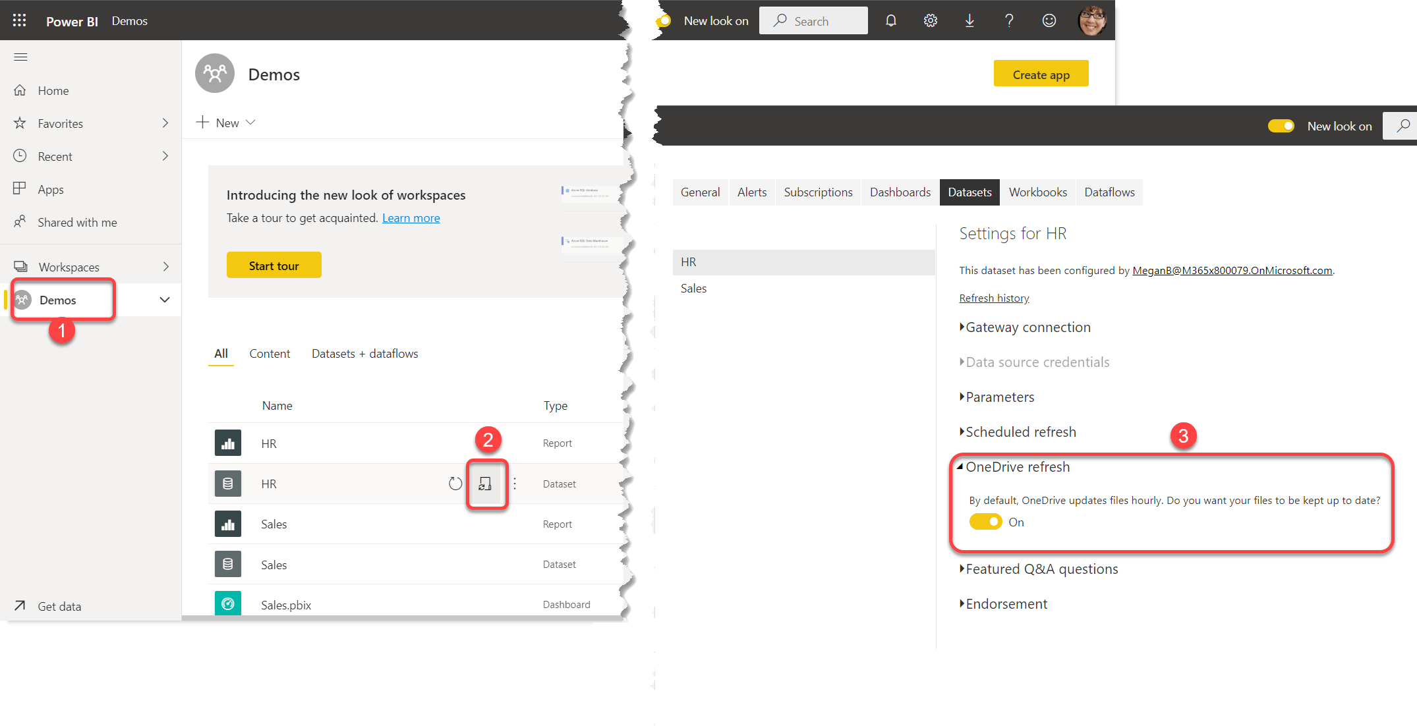Click the MeganB email address link
1417x726 pixels.
tap(1232, 270)
